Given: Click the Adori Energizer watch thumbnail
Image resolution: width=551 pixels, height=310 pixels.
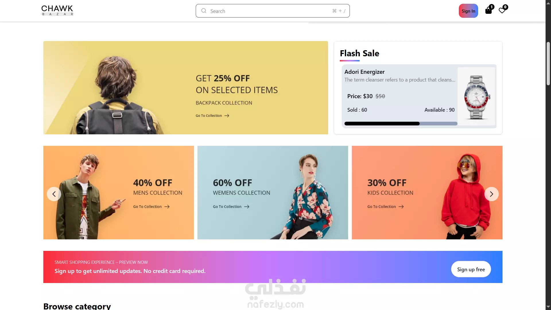Looking at the screenshot, I should click(x=476, y=96).
